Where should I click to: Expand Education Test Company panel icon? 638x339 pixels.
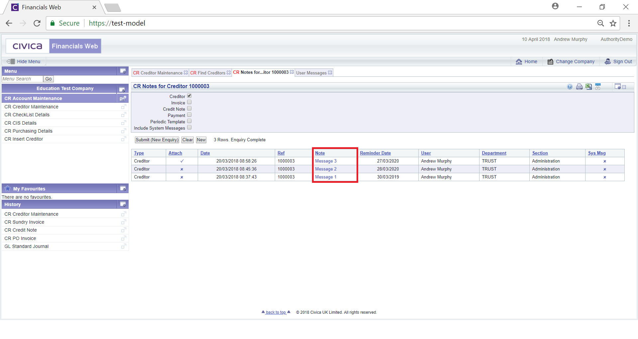pyautogui.click(x=122, y=89)
